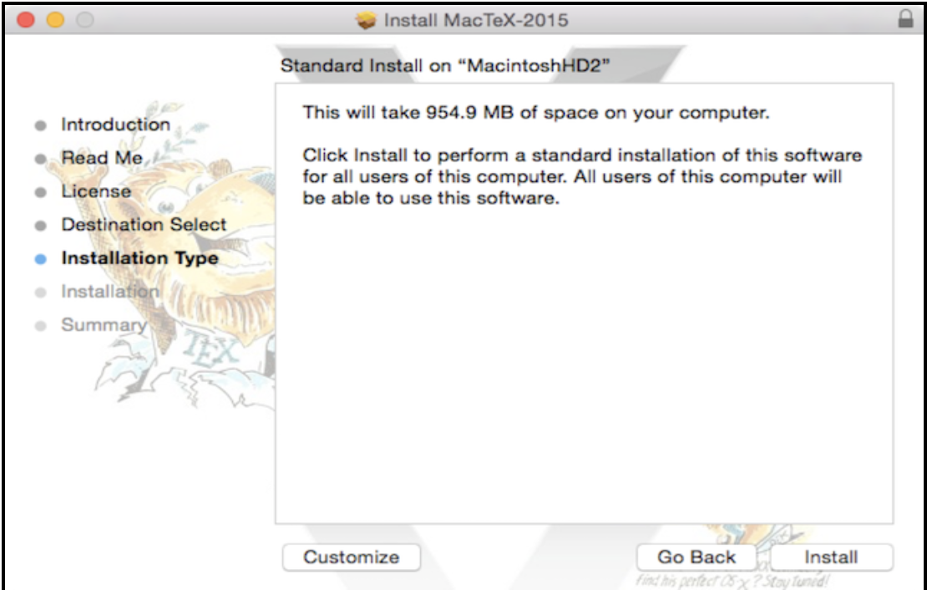Viewport: 927px width, 590px height.
Task: Click the lock icon in title bar
Action: pyautogui.click(x=905, y=19)
